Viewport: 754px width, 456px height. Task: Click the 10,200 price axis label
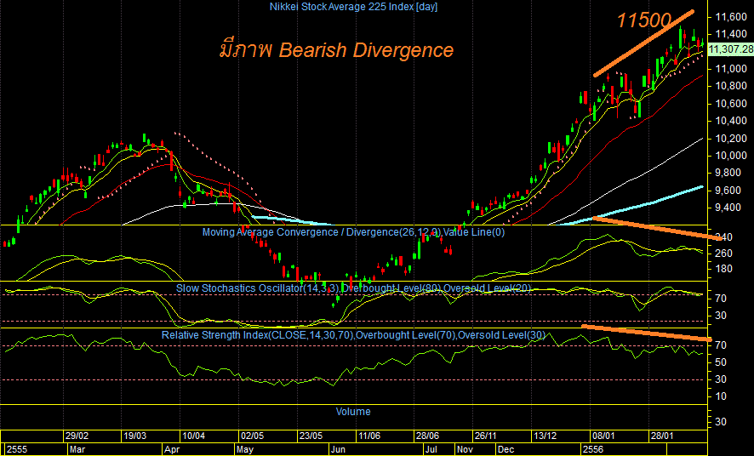(731, 139)
